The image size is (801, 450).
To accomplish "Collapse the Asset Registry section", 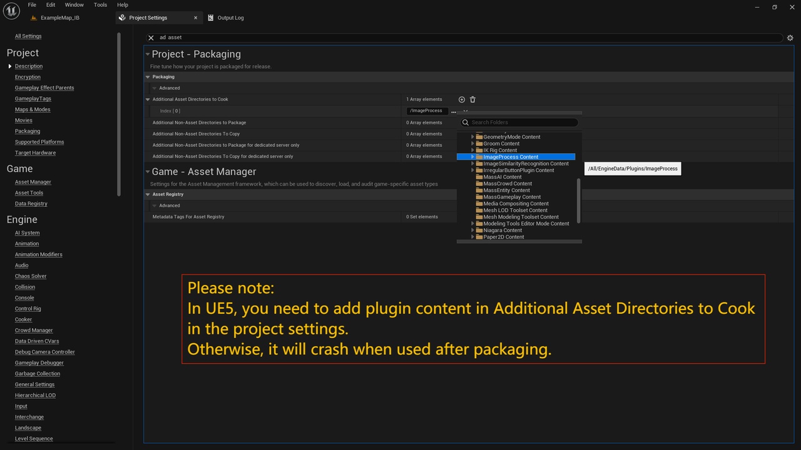I will pos(148,194).
